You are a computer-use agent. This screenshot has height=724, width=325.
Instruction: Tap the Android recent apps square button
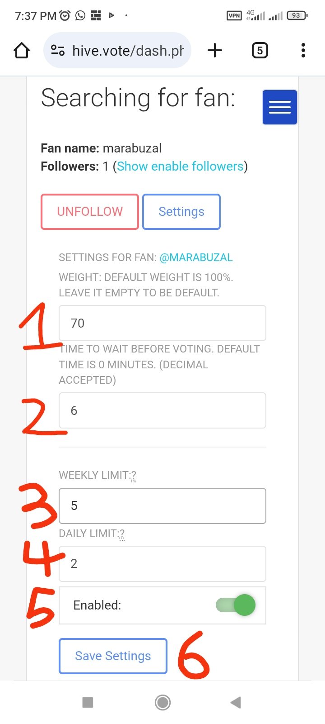click(88, 702)
